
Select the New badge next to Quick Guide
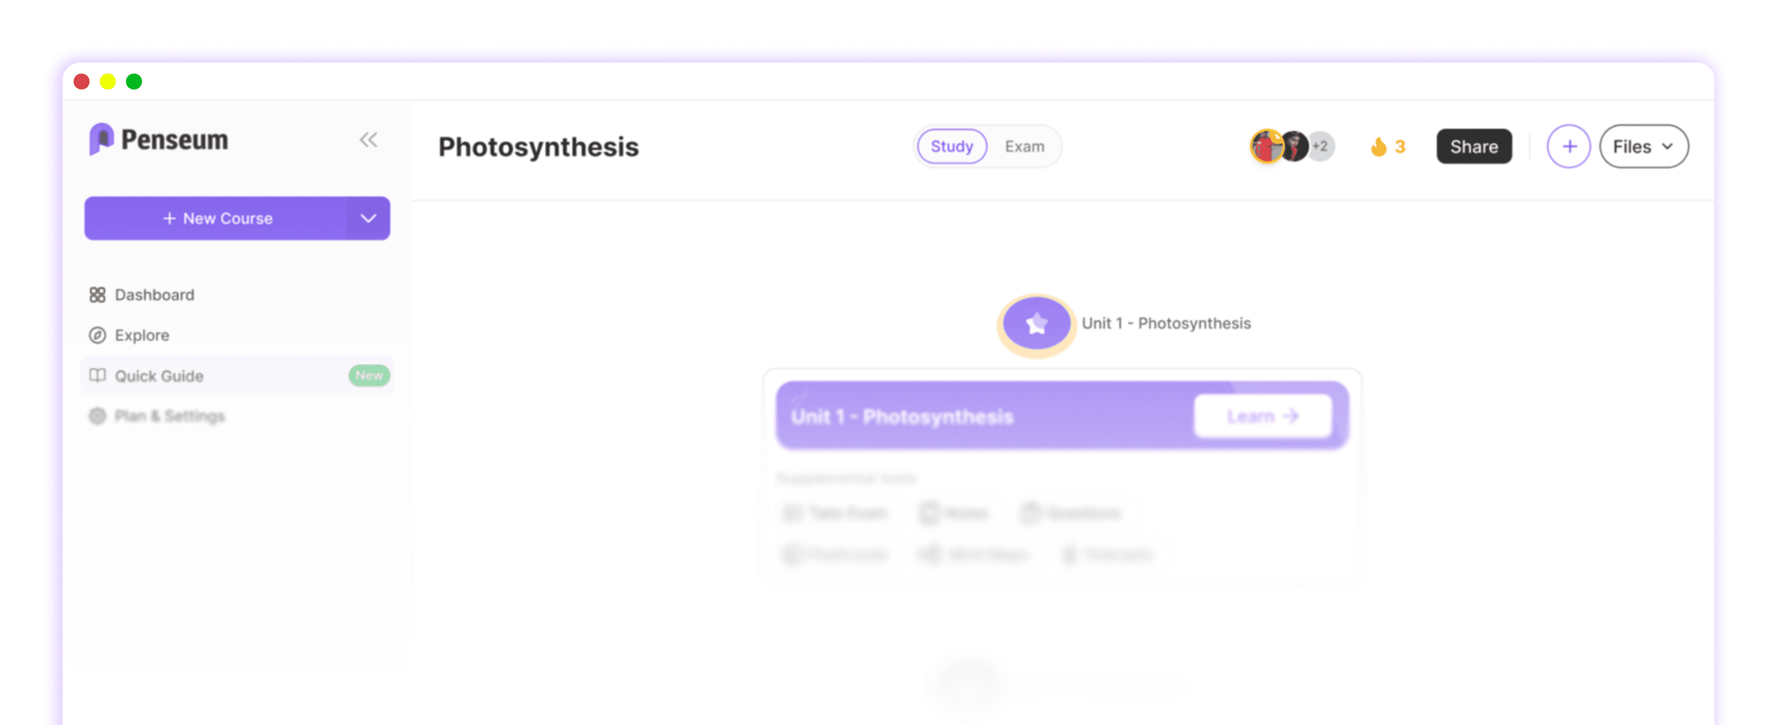point(369,376)
